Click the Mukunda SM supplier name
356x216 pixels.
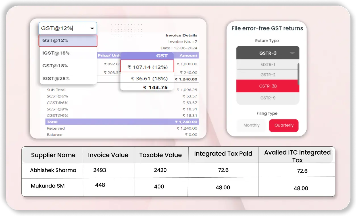coord(48,186)
